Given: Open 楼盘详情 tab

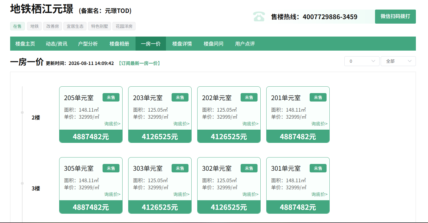Looking at the screenshot, I should click(182, 44).
